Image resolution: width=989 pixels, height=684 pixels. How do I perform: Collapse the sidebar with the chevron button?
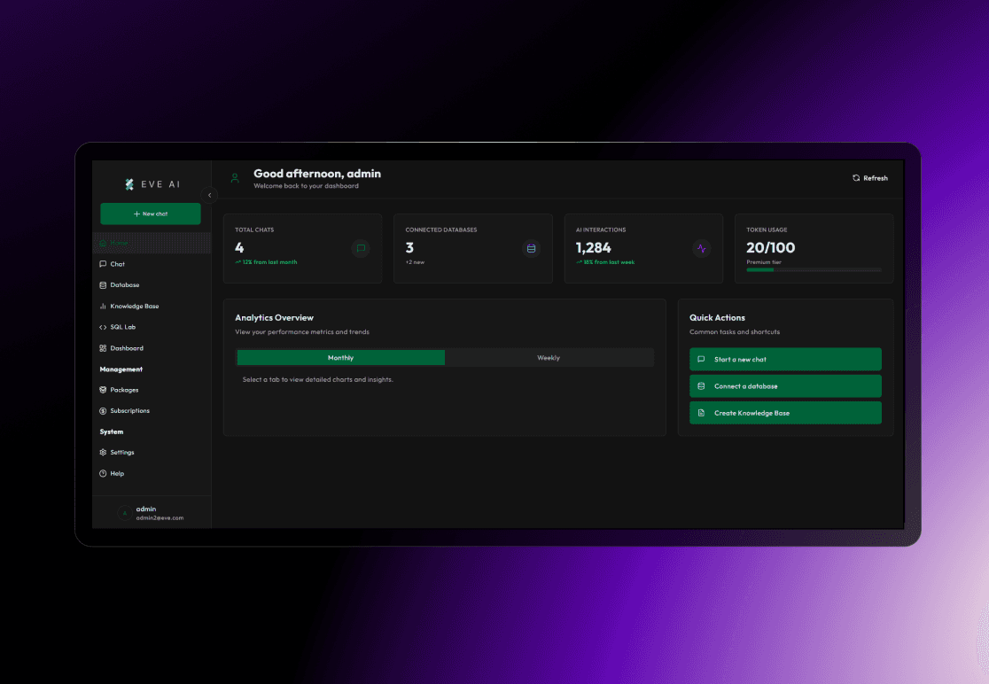pos(209,195)
